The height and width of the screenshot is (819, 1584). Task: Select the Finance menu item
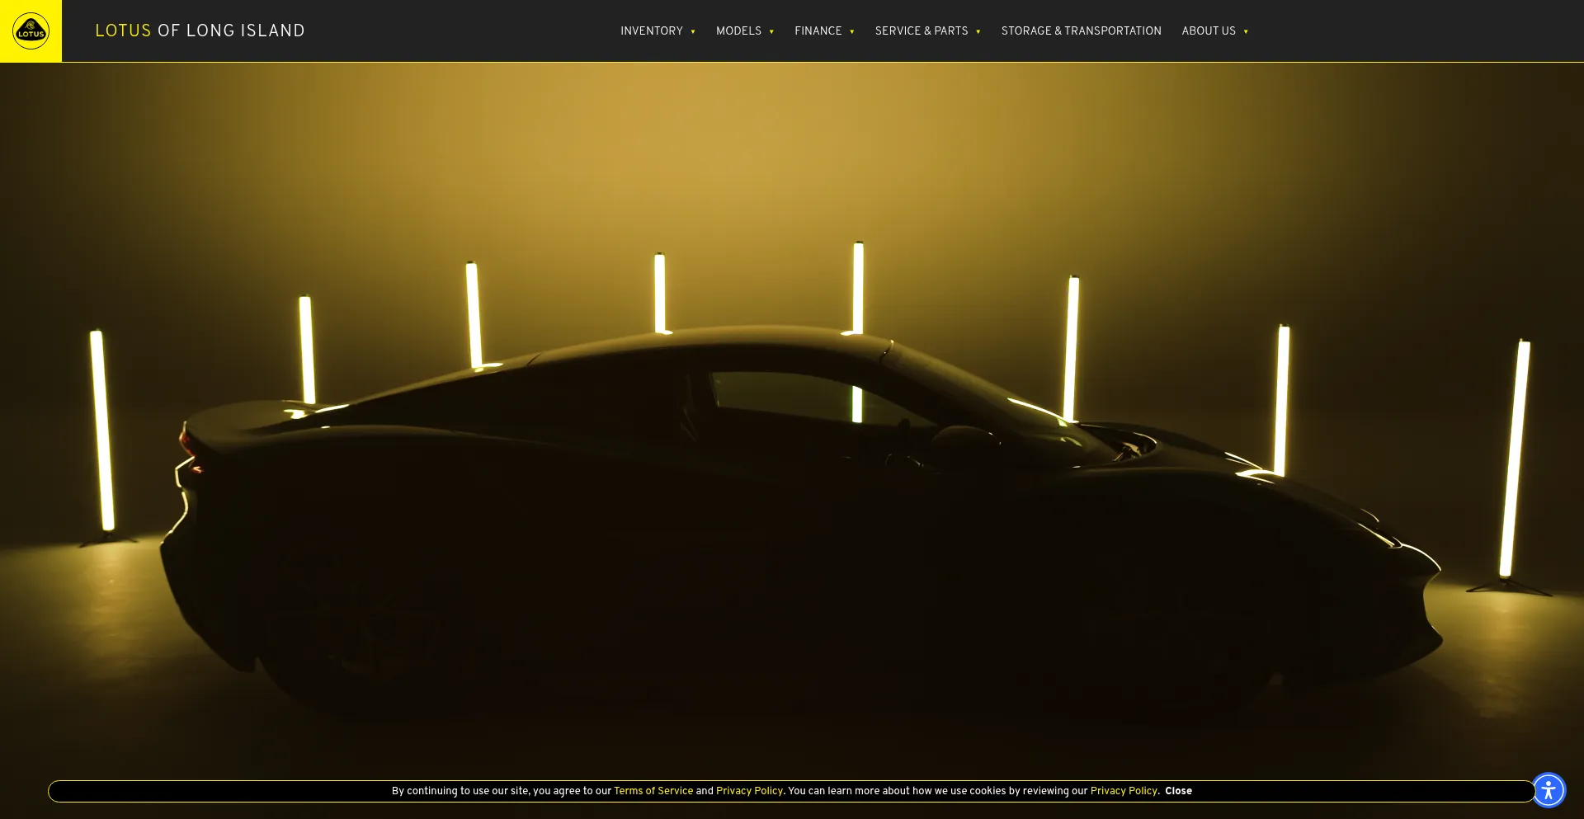coord(818,31)
